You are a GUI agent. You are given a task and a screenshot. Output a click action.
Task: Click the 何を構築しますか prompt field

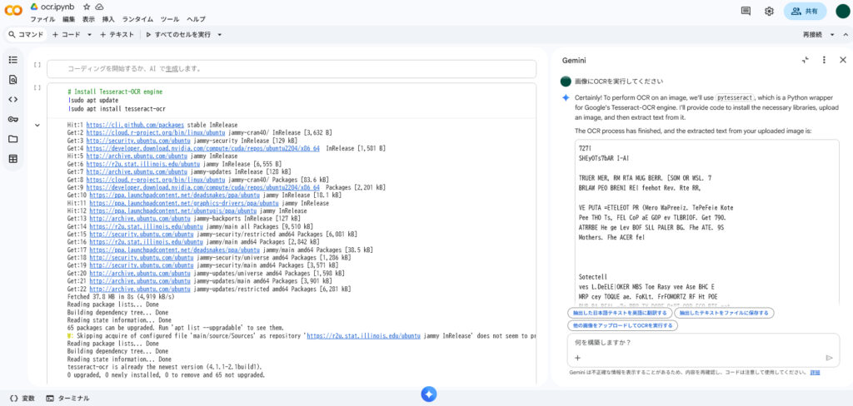[x=700, y=342]
